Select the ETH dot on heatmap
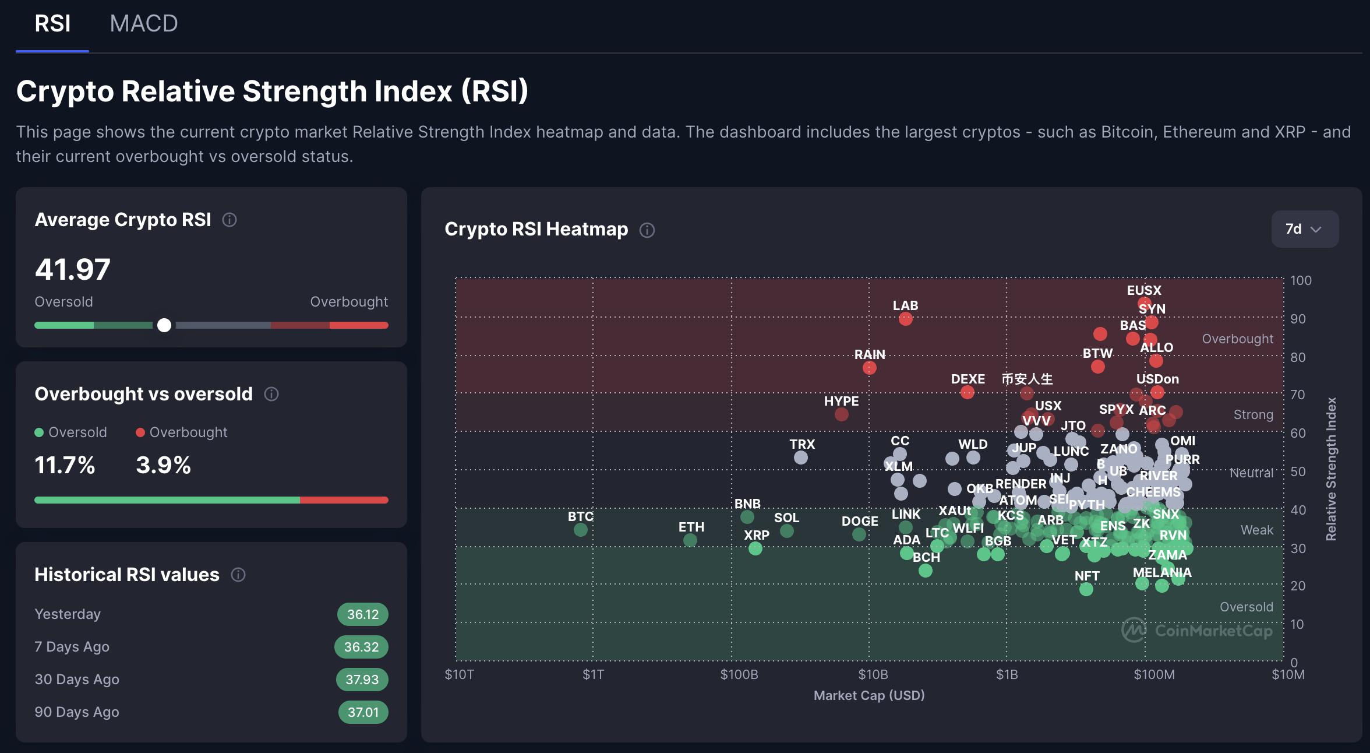 (690, 540)
